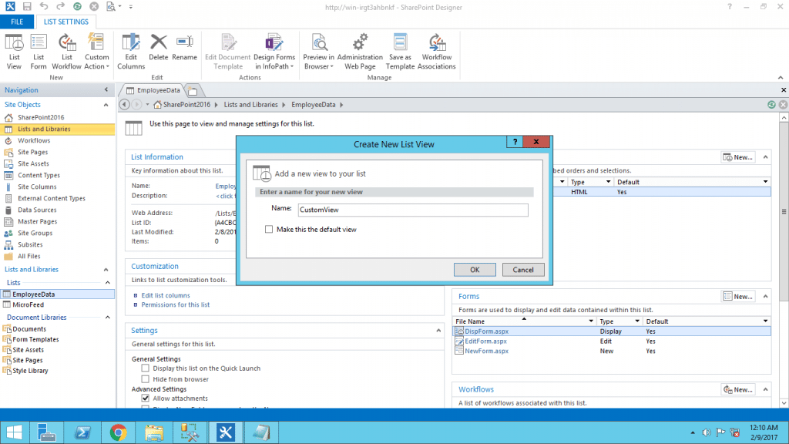
Task: Open PowerShell from the taskbar
Action: point(82,432)
